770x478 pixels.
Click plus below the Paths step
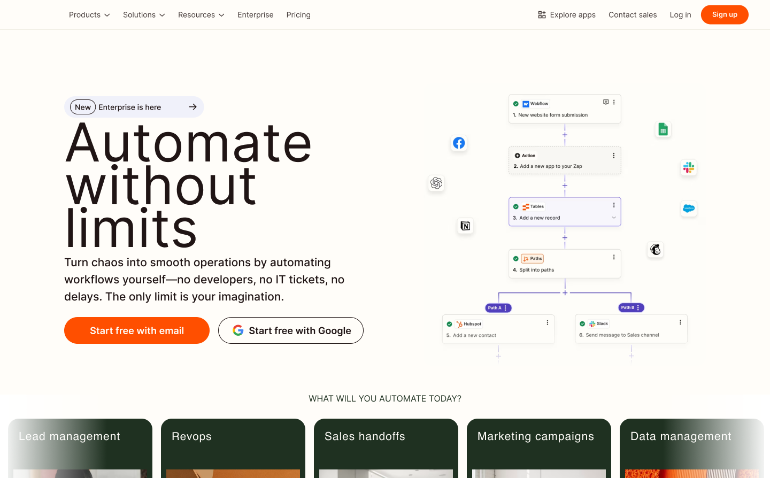565,292
